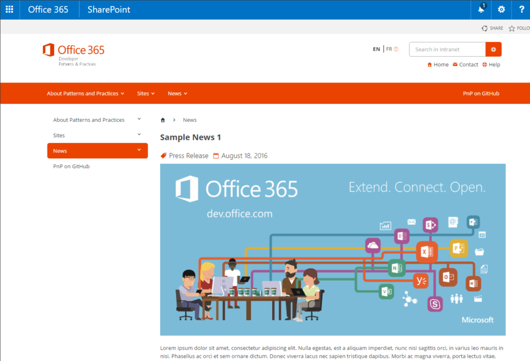Click the News breadcrumb link
The image size is (530, 361).
(x=190, y=120)
